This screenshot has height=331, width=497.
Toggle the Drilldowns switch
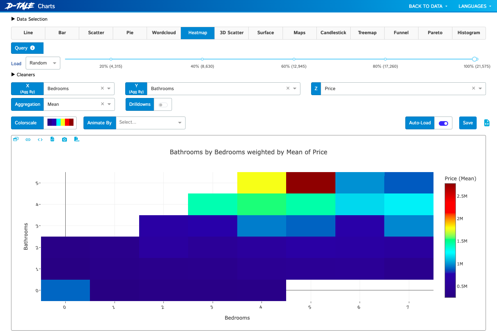[163, 105]
